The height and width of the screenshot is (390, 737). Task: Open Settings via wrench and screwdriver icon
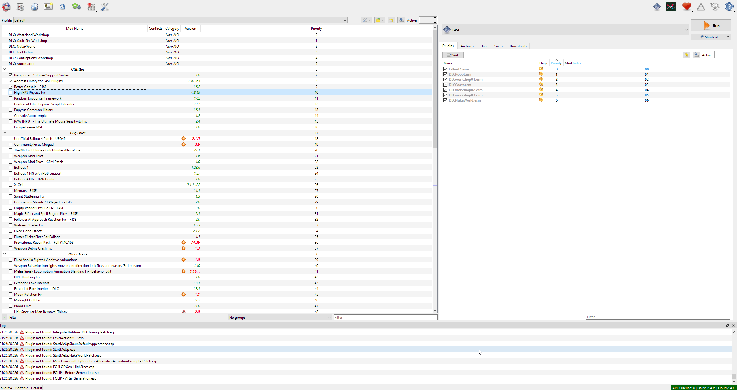(105, 7)
